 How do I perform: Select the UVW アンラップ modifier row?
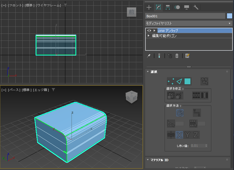tap(195, 31)
